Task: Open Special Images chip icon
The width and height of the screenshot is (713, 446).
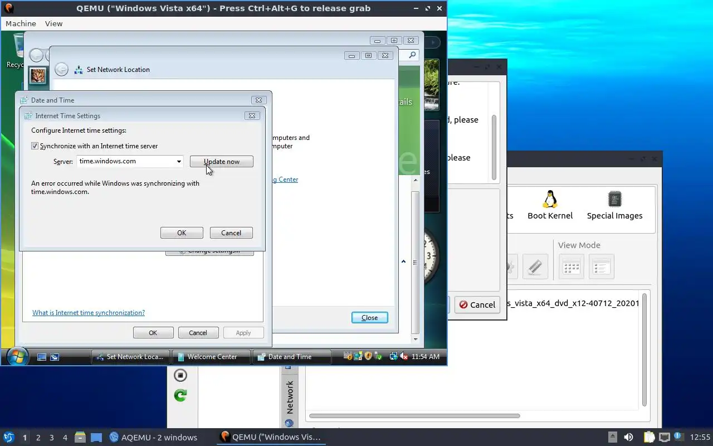Action: coord(614,199)
